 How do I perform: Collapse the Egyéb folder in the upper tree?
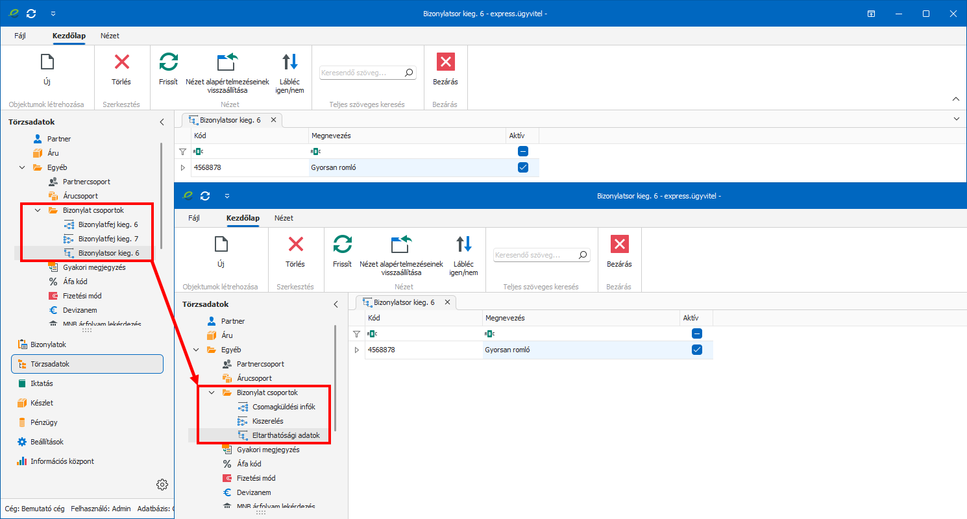22,167
